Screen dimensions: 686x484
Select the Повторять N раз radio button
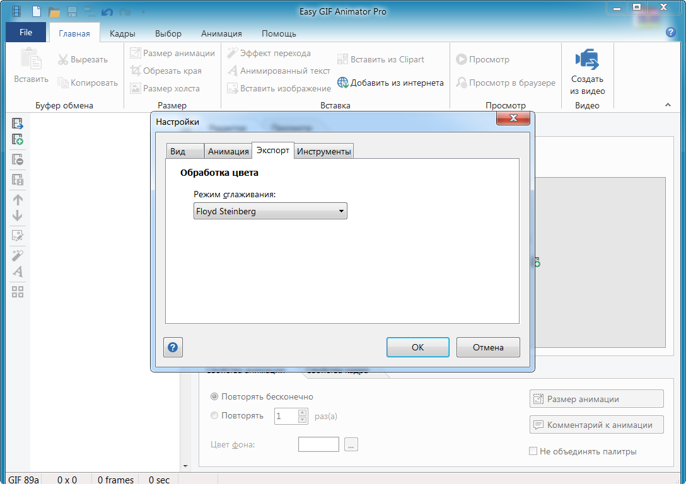point(214,415)
